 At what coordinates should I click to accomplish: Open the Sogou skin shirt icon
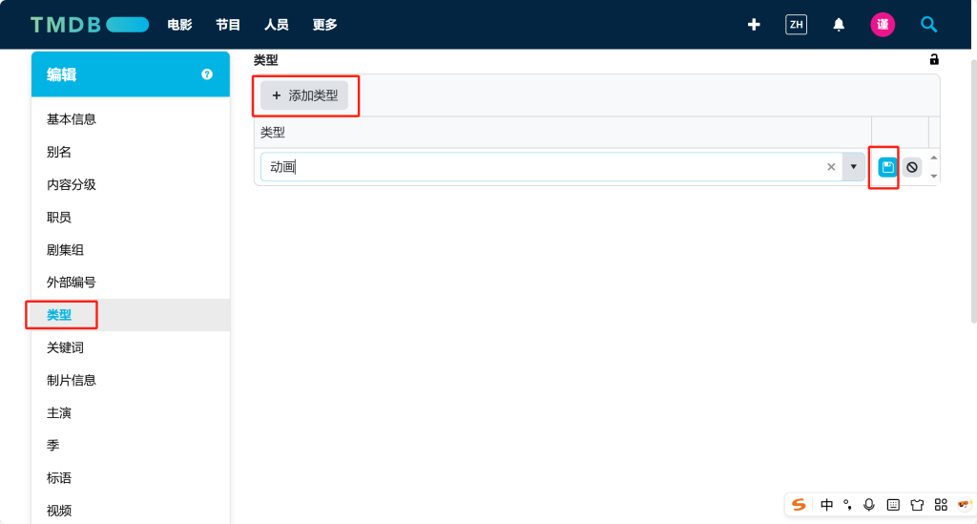click(917, 505)
